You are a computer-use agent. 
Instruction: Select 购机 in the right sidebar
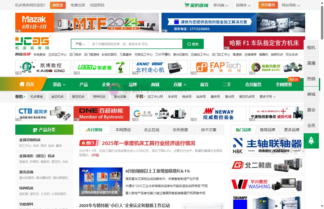[x=311, y=48]
